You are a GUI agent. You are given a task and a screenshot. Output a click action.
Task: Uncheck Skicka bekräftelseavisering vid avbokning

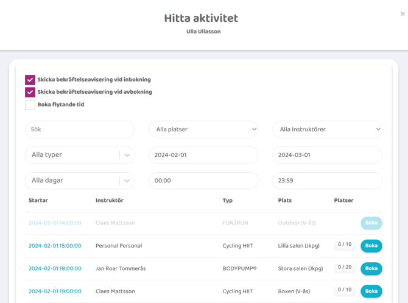coord(30,92)
